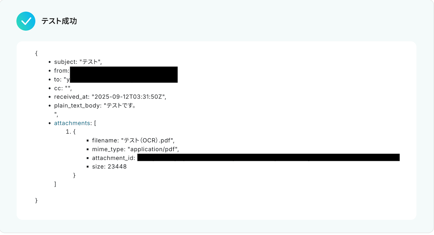Click the opening curly brace of JSON
Image resolution: width=434 pixels, height=235 pixels.
36,53
